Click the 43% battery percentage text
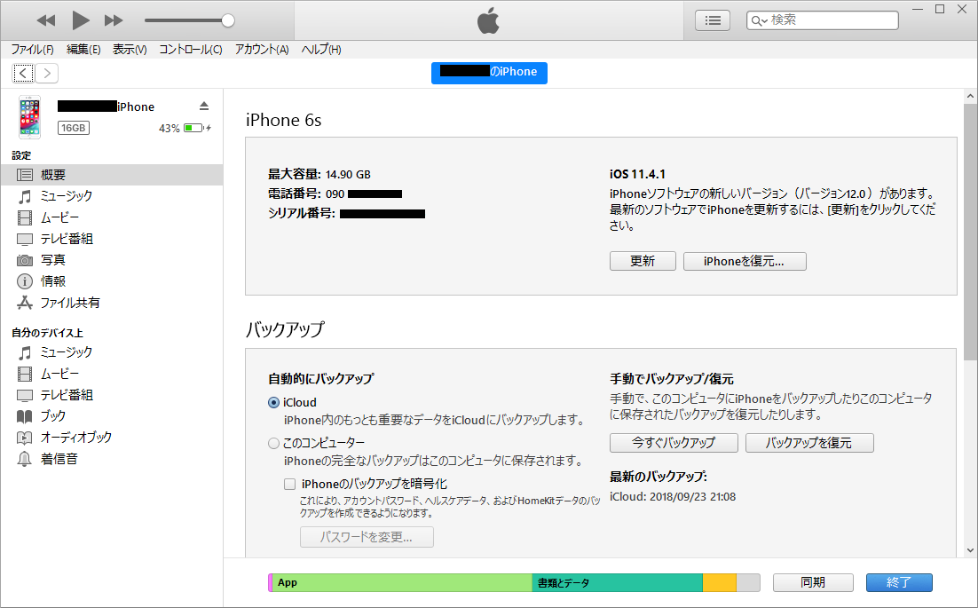Image resolution: width=978 pixels, height=608 pixels. coord(169,128)
